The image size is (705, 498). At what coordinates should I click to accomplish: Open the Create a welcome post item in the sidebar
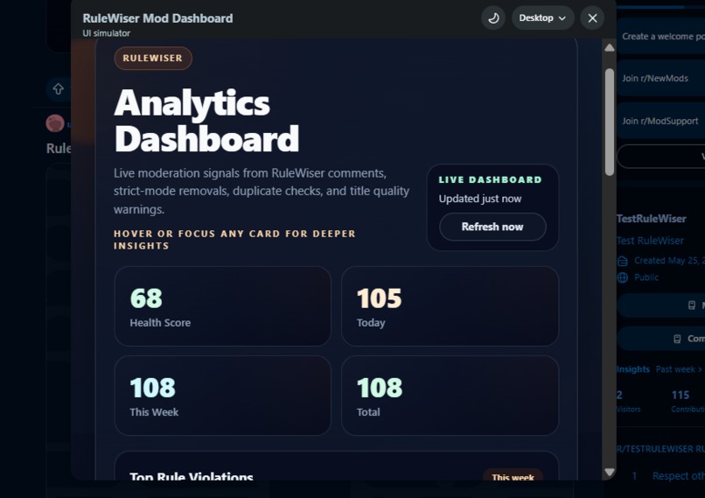tap(660, 37)
